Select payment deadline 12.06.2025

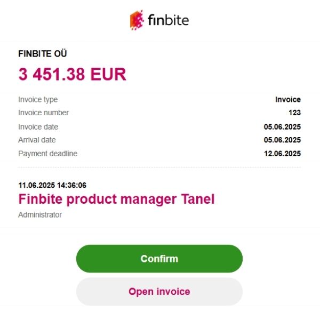click(x=282, y=154)
